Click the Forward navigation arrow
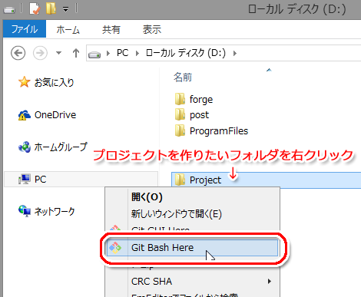The width and height of the screenshot is (361, 297). [x=40, y=53]
